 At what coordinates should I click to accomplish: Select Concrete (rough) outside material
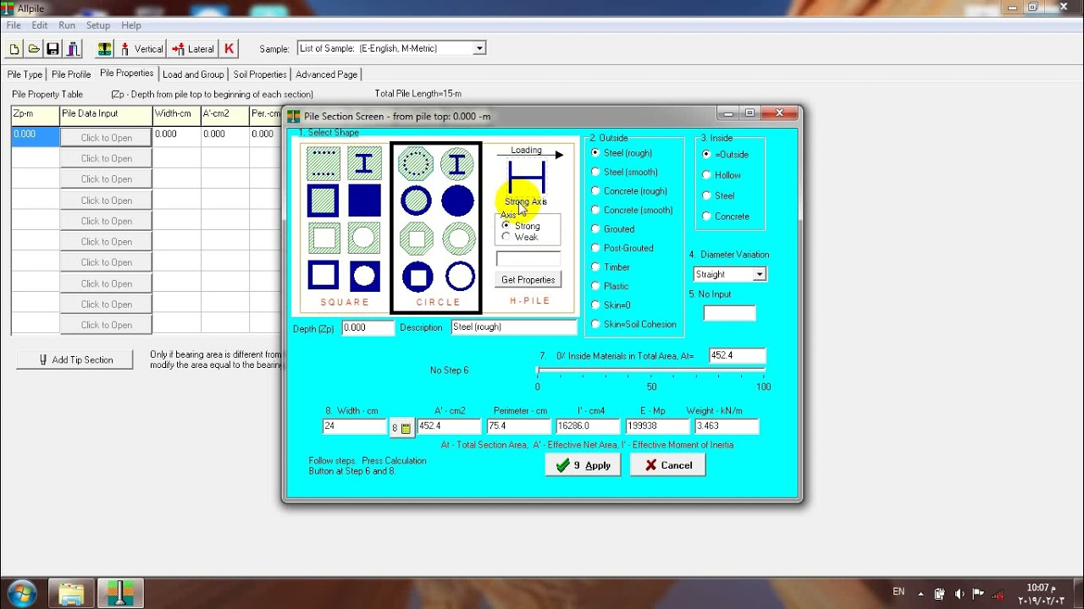click(595, 191)
